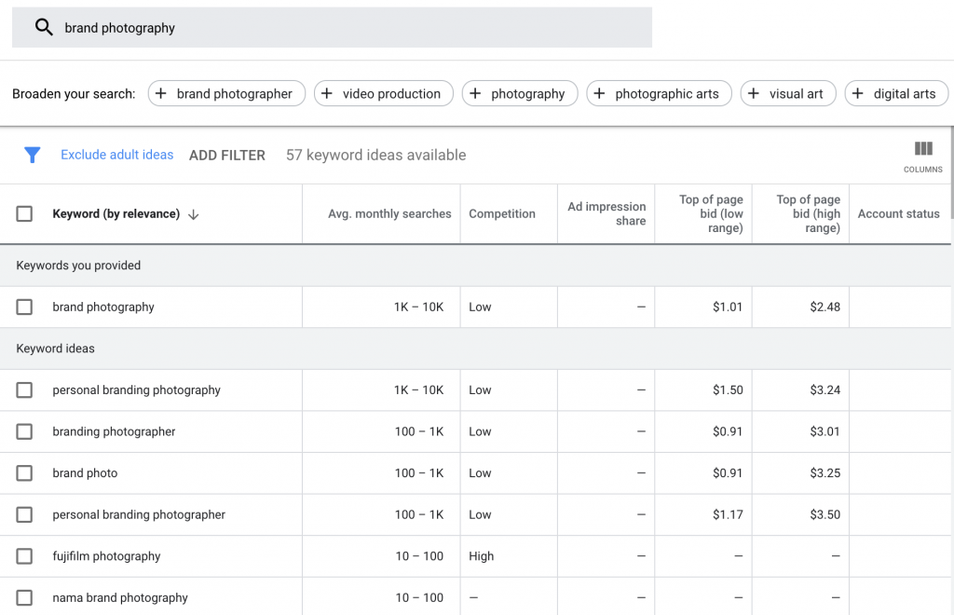Click the search magnifier icon
This screenshot has height=615, width=954.
coord(44,28)
